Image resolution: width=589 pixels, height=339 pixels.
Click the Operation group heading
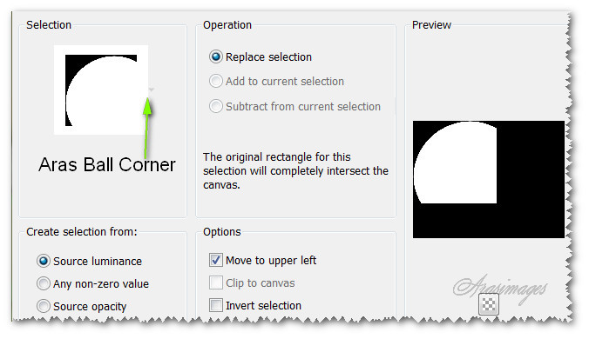click(227, 25)
